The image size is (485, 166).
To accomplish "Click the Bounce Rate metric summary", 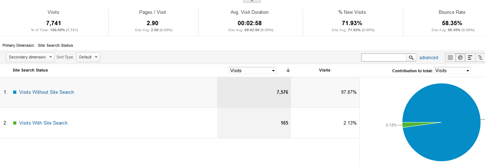I will click(452, 21).
